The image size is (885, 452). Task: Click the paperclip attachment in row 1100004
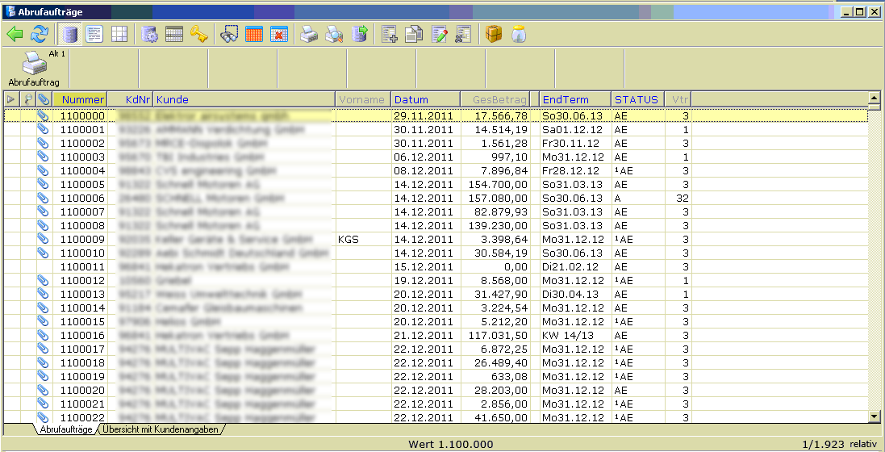[44, 170]
